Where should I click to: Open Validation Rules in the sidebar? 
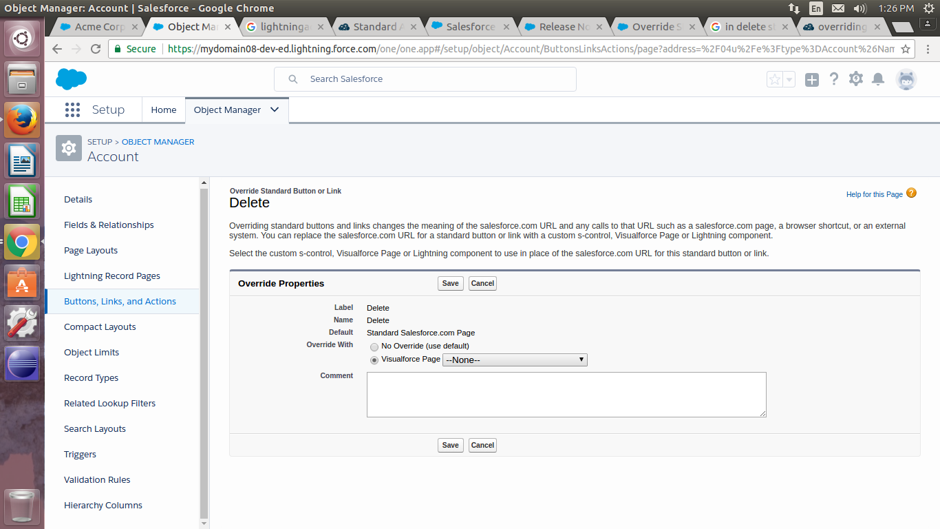coord(97,480)
